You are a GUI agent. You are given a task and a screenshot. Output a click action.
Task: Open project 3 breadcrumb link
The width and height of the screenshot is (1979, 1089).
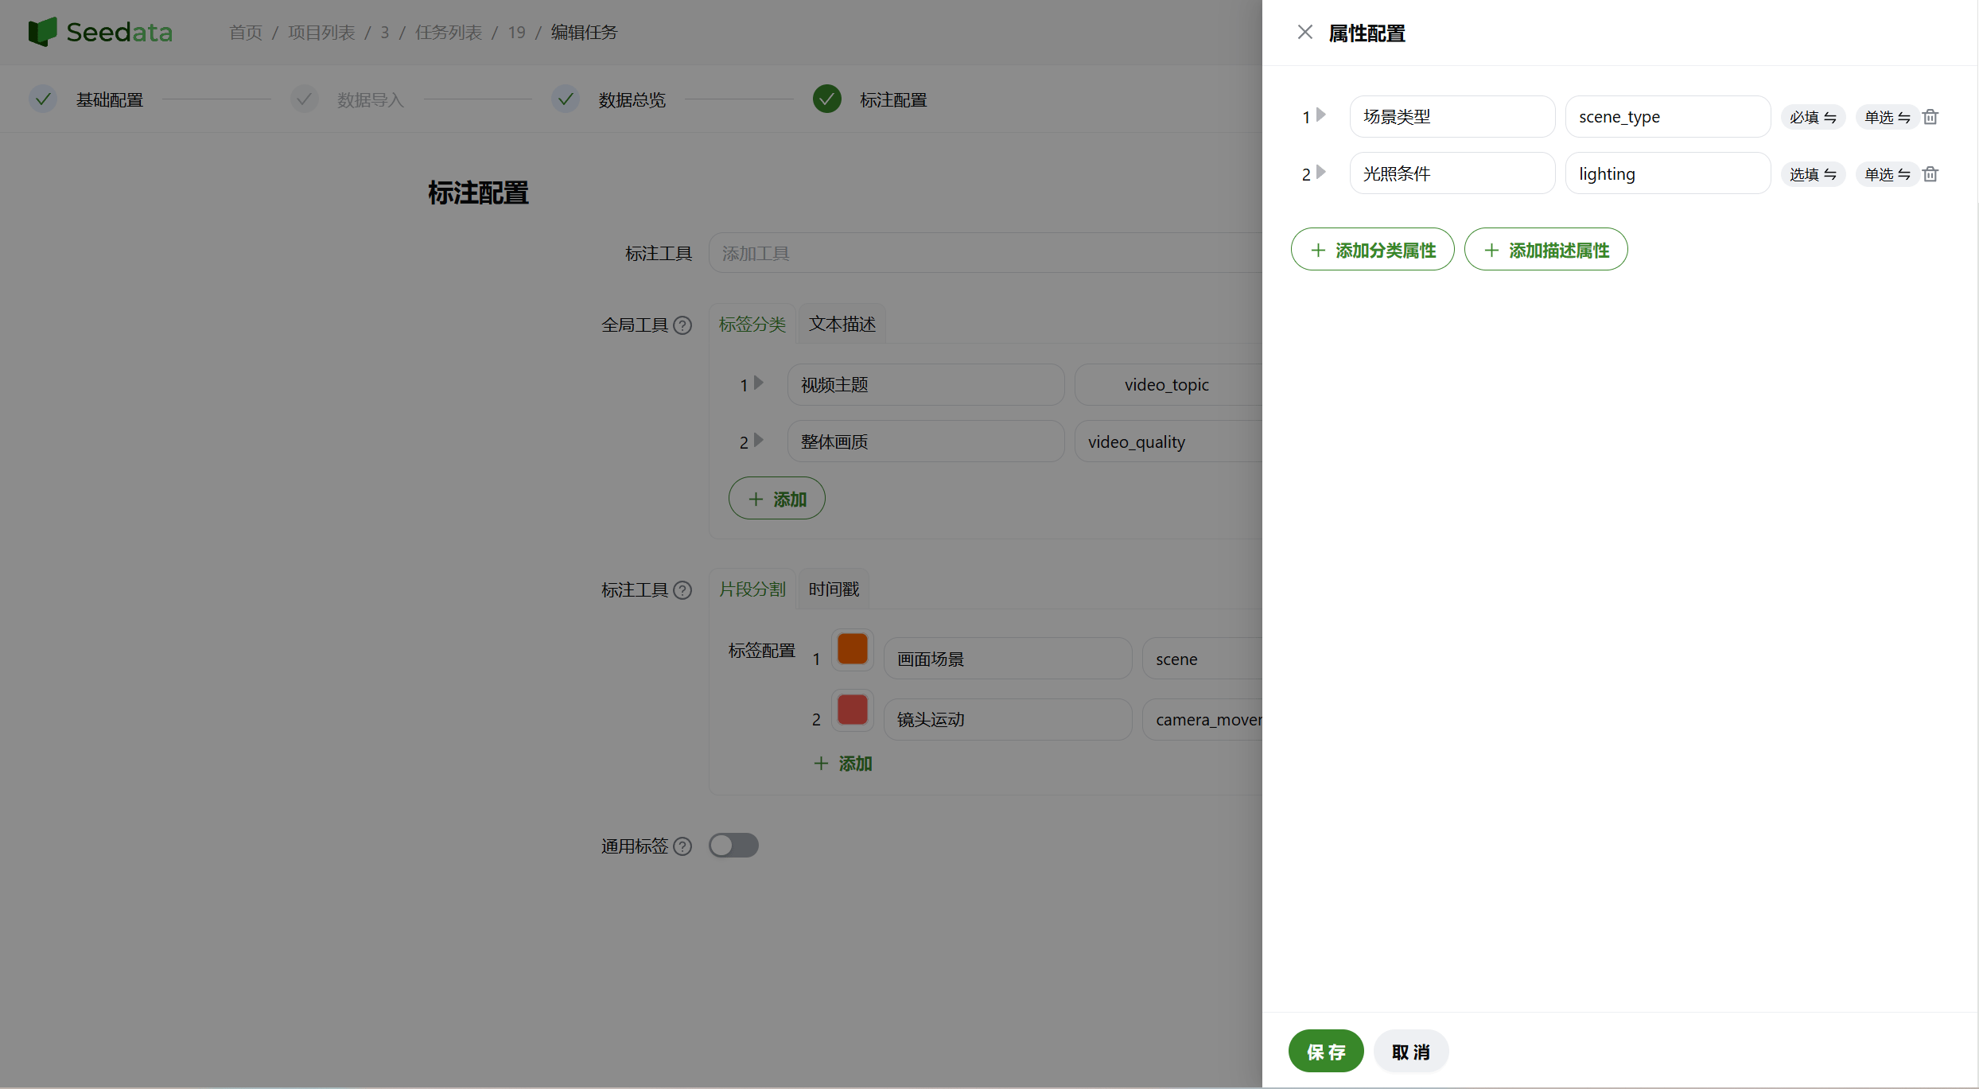pyautogui.click(x=384, y=33)
